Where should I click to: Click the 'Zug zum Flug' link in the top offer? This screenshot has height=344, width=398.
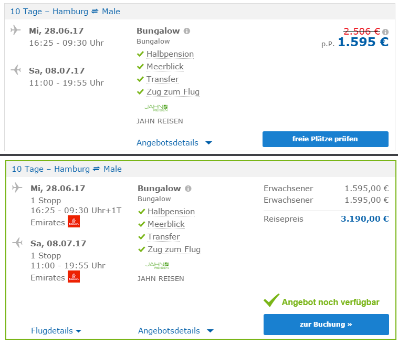(173, 92)
